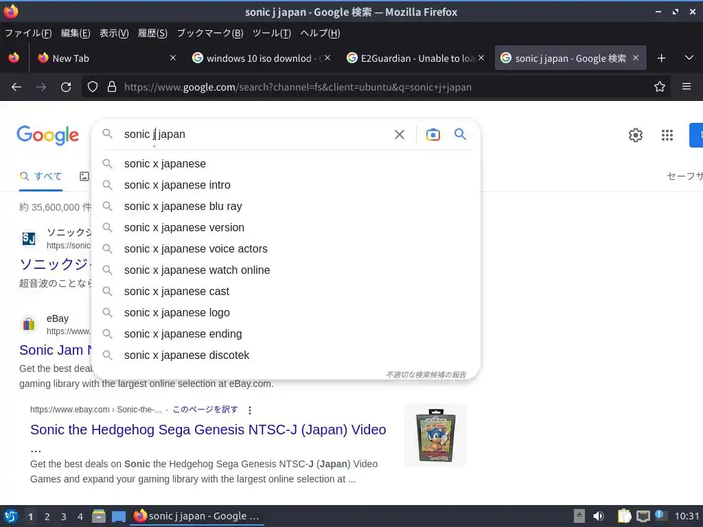Viewport: 703px width, 527px height.
Task: Click the padlock site info icon
Action: point(112,87)
